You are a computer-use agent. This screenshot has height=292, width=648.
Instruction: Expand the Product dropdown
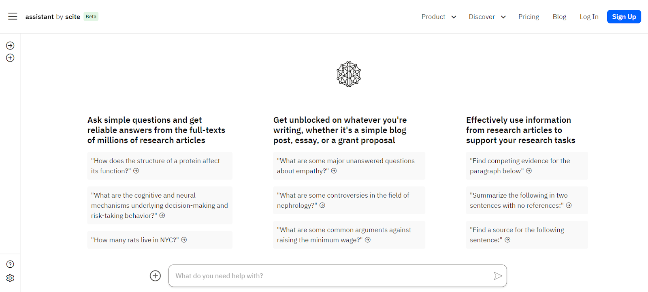click(439, 17)
